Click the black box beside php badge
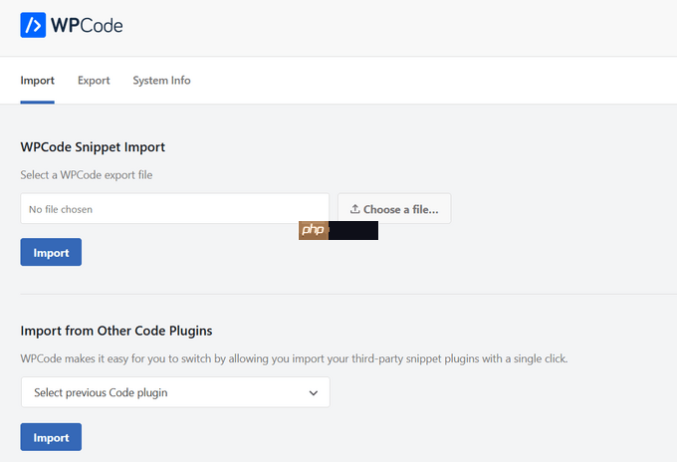 coord(353,231)
